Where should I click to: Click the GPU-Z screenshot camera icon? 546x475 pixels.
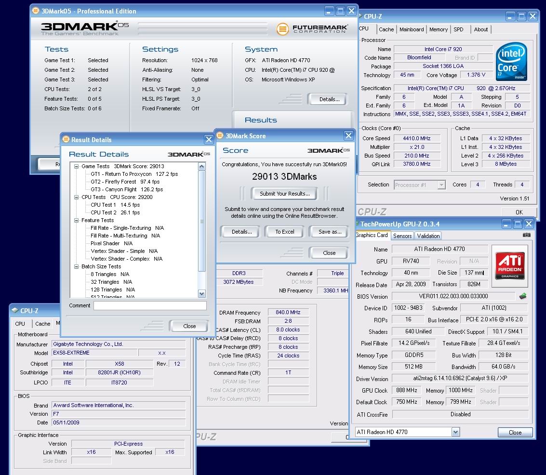527,235
